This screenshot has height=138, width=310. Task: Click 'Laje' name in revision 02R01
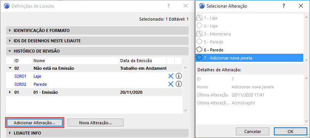(37, 76)
